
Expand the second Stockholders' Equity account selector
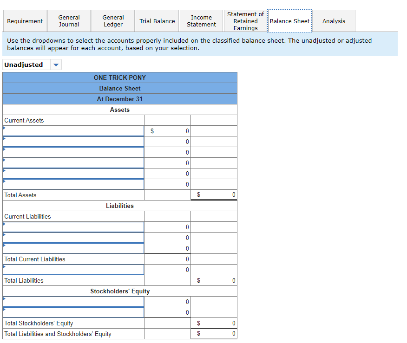tap(73, 312)
